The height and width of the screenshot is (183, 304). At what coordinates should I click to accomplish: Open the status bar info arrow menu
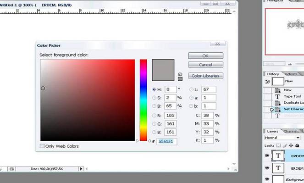pos(81,169)
